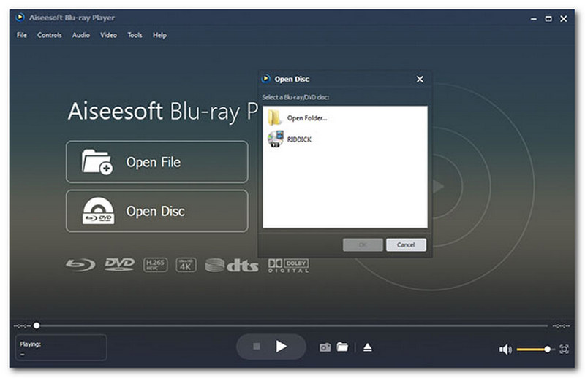Click 'Select a Blu-ray/DVD disc:' label
This screenshot has width=585, height=378.
(x=295, y=97)
